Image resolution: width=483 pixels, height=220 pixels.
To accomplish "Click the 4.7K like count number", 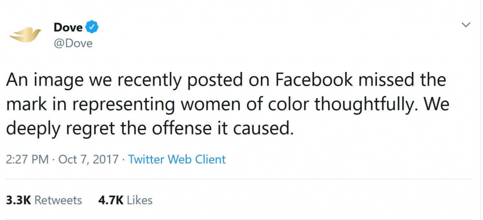I will pos(111,200).
